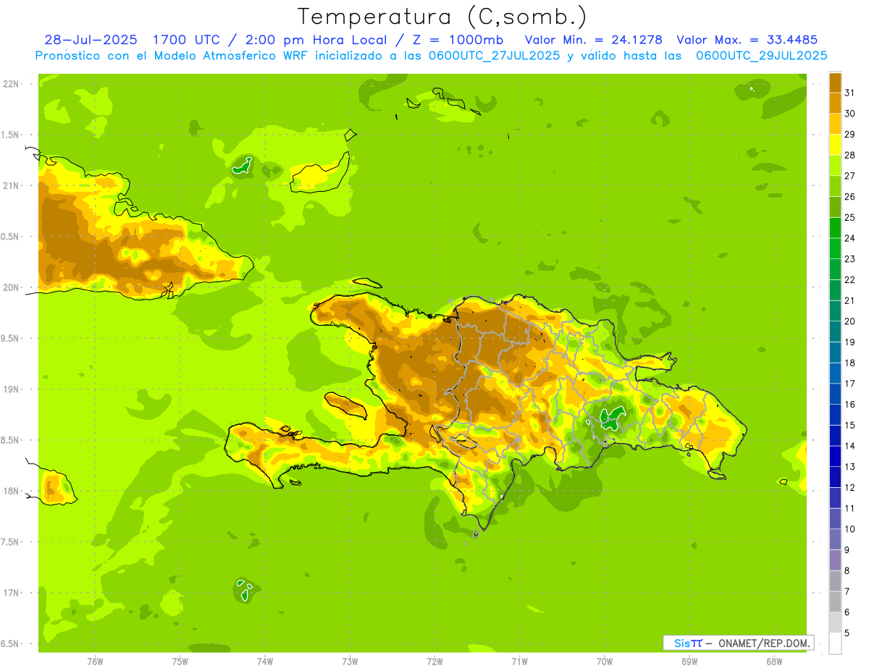Viewport: 869px width, 671px height.
Task: Click the colorbar label '15'
Action: click(x=849, y=425)
